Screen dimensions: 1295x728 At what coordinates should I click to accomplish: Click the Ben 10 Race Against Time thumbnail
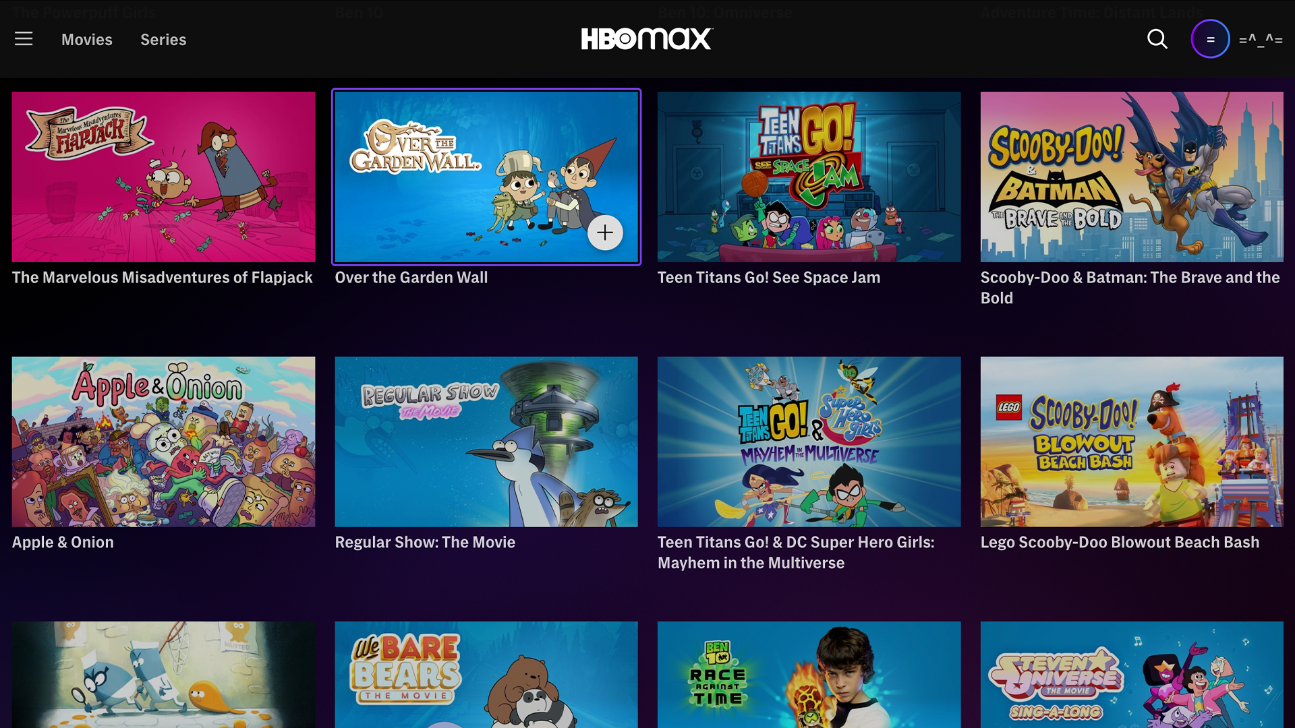809,674
